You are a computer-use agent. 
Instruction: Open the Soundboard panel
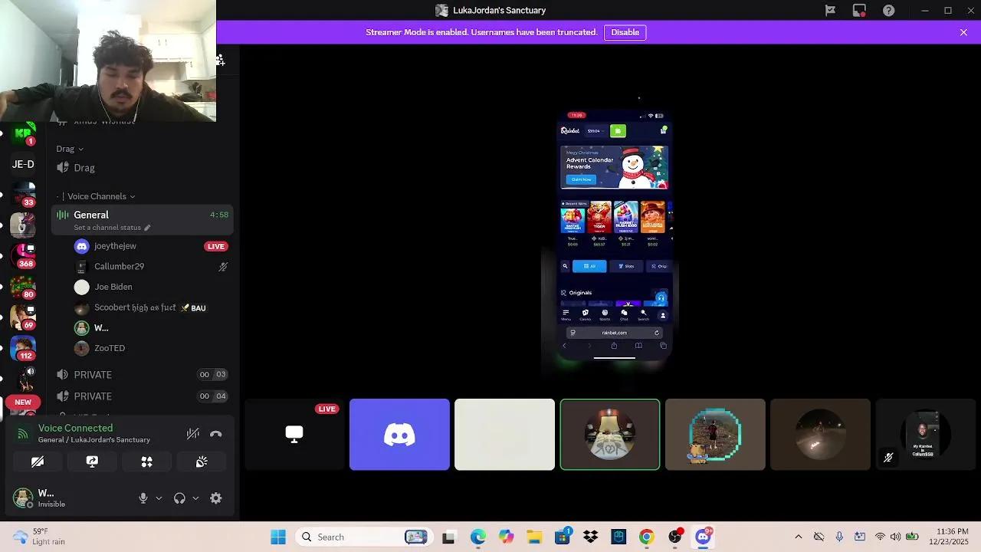(x=201, y=461)
